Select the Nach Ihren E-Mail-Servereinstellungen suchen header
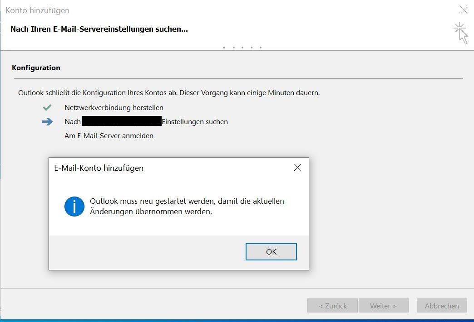The height and width of the screenshot is (322, 474). 99,29
